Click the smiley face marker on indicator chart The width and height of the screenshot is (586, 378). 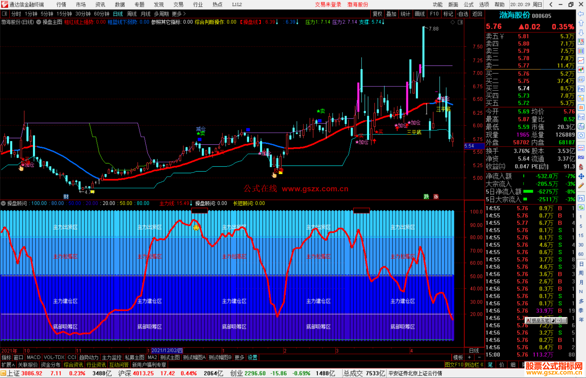[196, 228]
